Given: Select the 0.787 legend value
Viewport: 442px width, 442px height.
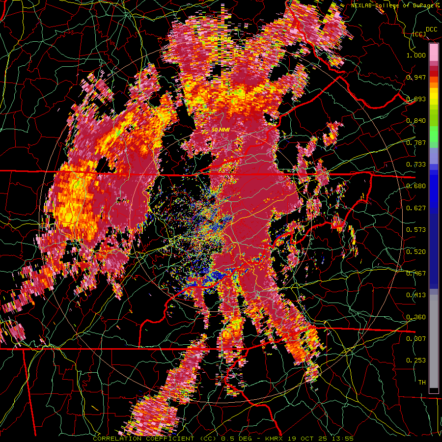Looking at the screenshot, I should click(416, 142).
